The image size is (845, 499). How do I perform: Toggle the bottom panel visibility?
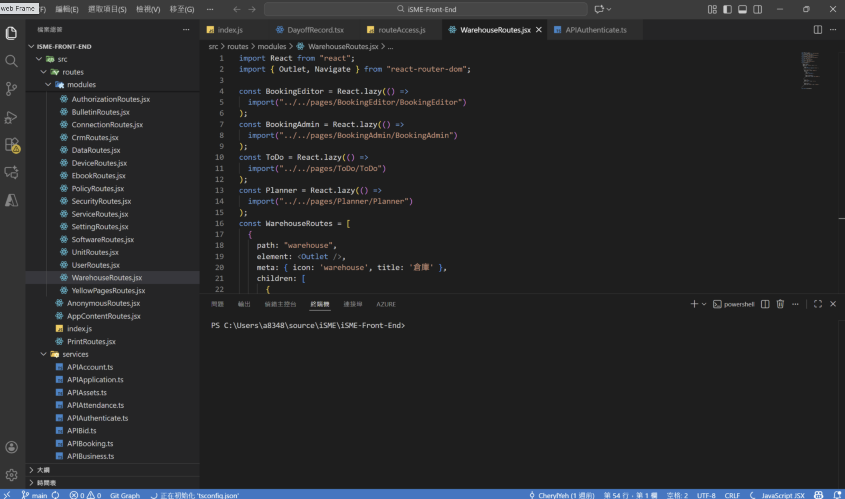pyautogui.click(x=742, y=10)
